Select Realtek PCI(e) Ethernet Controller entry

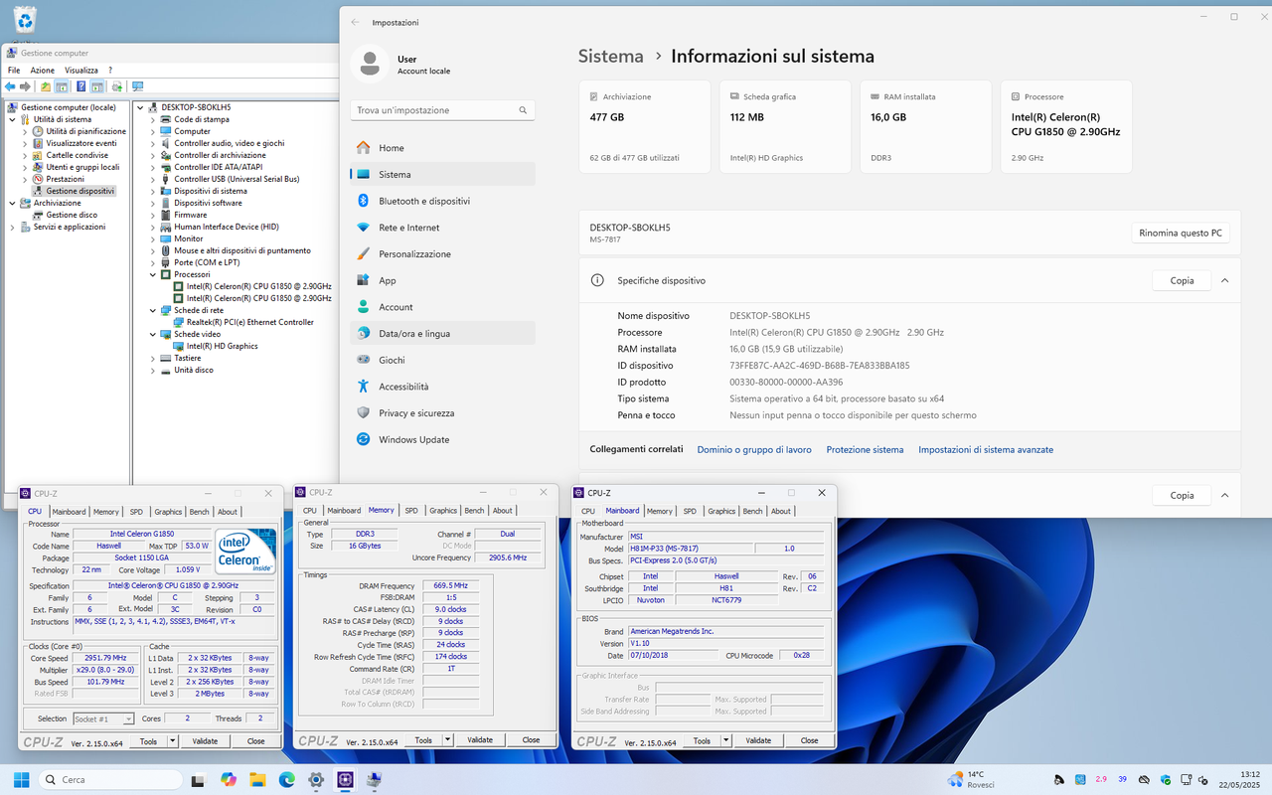pos(249,322)
